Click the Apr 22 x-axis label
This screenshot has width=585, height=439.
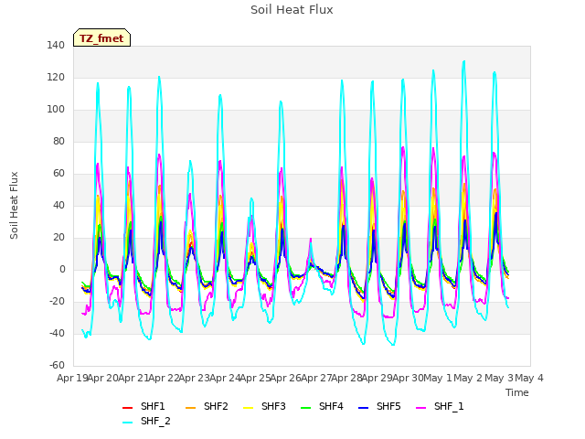click(165, 378)
